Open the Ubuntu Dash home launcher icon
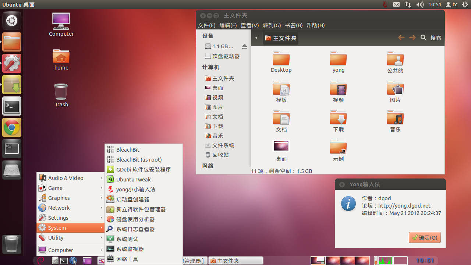The height and width of the screenshot is (265, 471). tap(12, 21)
